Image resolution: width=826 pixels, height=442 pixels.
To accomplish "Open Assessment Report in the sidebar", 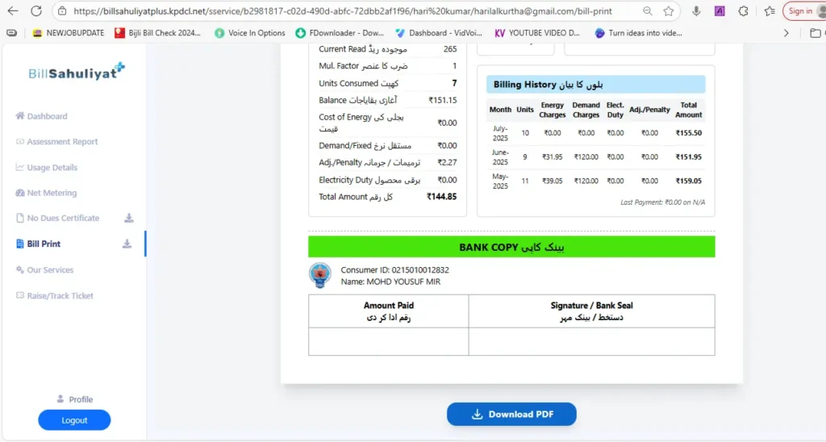I will tap(62, 142).
